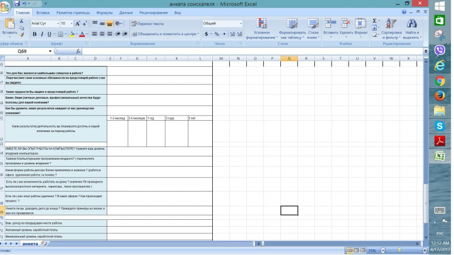The height and width of the screenshot is (255, 454).
Task: Click the decrease decimal icon
Action: (239, 34)
